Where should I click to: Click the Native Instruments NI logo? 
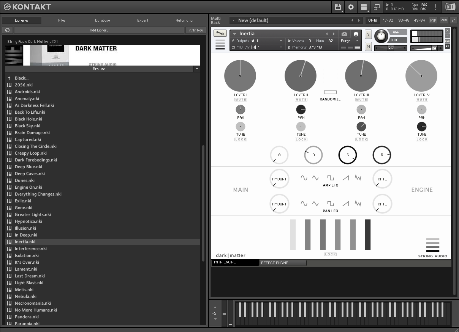coord(450,7)
